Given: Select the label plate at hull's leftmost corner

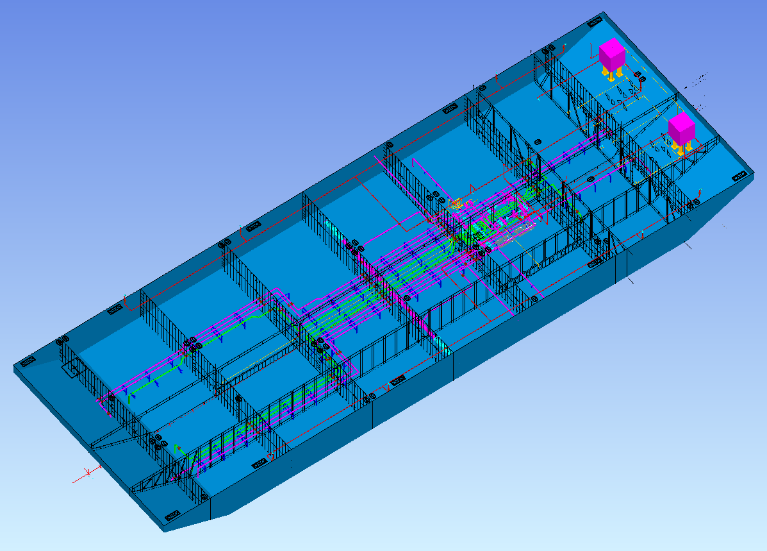Looking at the screenshot, I should coord(28,362).
